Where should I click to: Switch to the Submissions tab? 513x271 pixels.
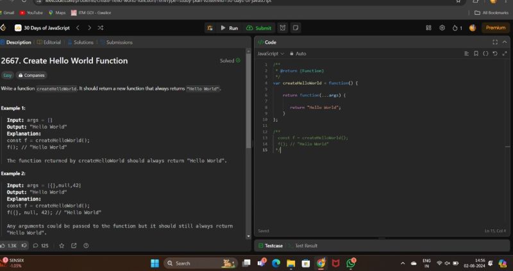pos(116,42)
